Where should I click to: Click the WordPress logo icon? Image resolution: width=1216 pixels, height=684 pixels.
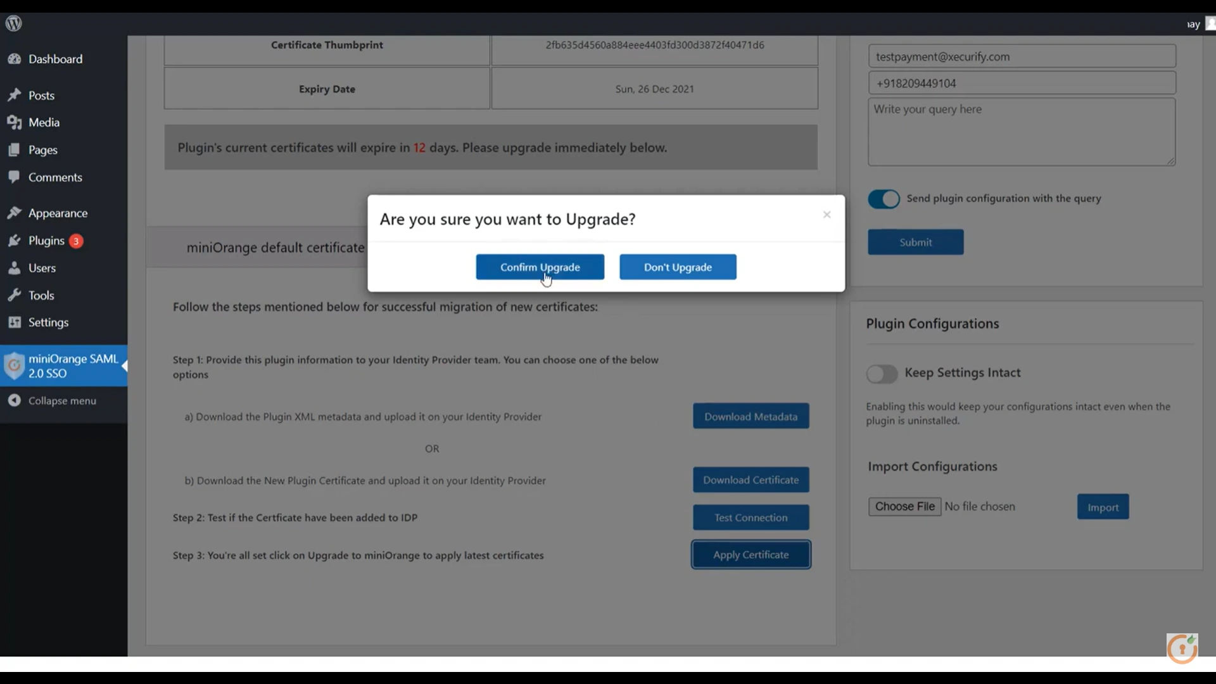14,23
